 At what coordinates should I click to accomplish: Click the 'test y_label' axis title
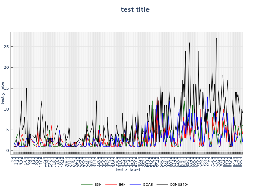click(3, 92)
